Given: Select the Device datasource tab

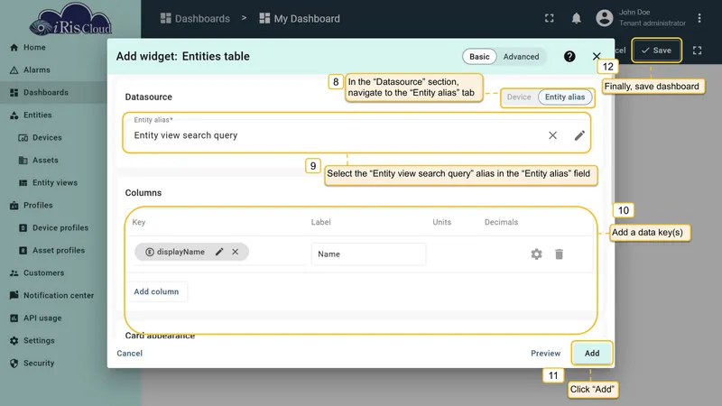Looking at the screenshot, I should pyautogui.click(x=519, y=97).
